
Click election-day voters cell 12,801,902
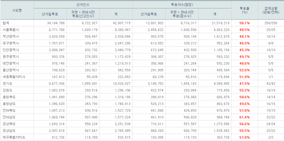[154, 23]
